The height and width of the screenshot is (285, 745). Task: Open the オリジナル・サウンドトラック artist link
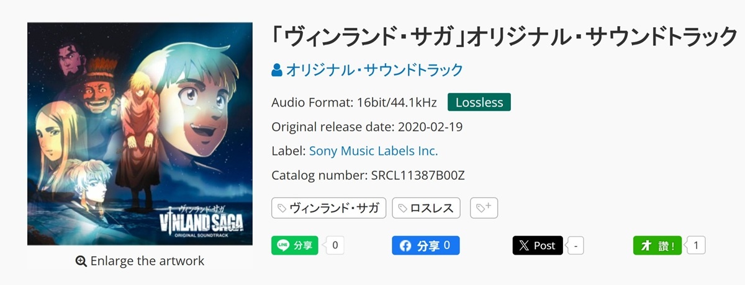click(374, 70)
